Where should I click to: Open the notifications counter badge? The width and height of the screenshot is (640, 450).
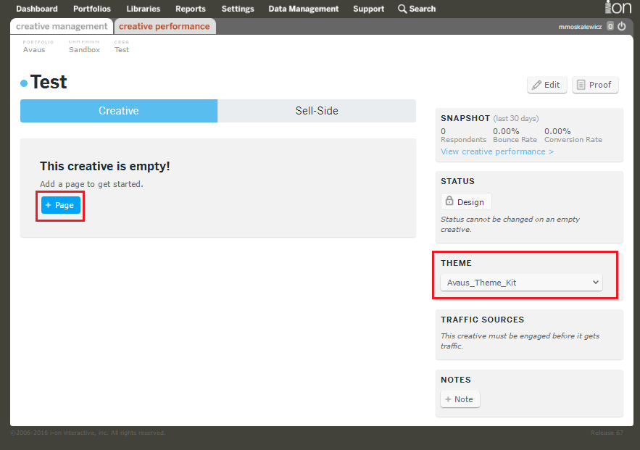tap(610, 26)
